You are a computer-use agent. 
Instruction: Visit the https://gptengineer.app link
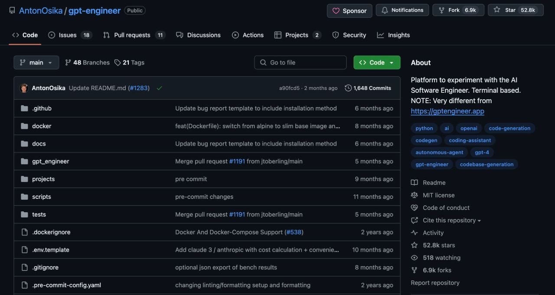pos(447,111)
